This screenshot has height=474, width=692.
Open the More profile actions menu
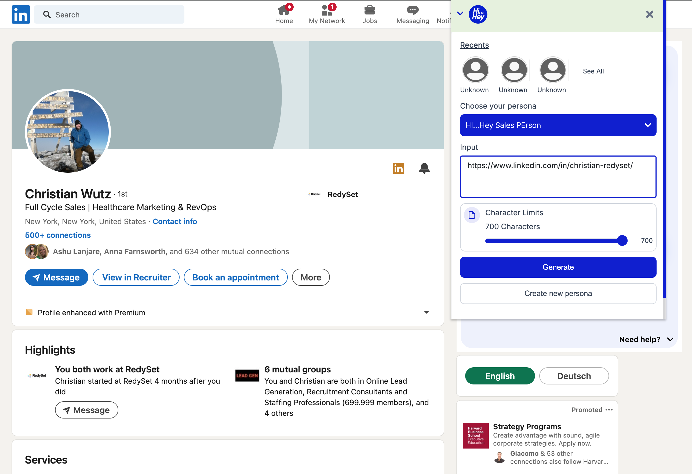point(311,277)
